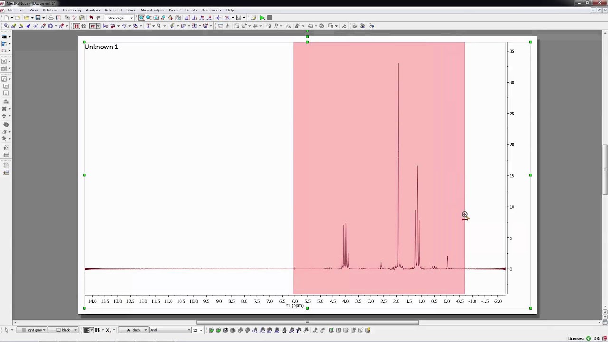The width and height of the screenshot is (608, 342).
Task: Click the f1 (ppm) axis label
Action: coord(294,305)
